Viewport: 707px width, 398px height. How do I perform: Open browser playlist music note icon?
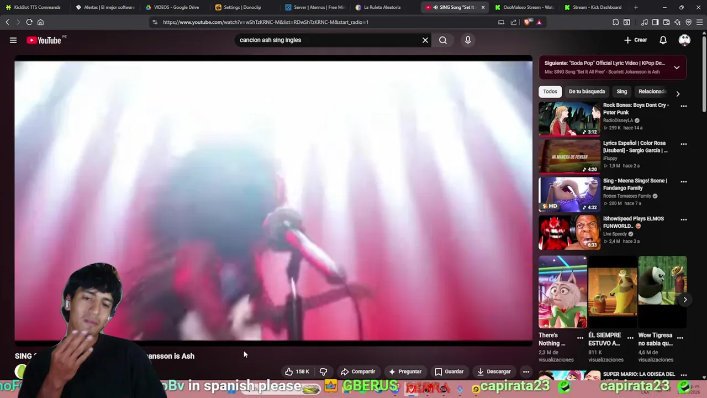pyautogui.click(x=644, y=22)
